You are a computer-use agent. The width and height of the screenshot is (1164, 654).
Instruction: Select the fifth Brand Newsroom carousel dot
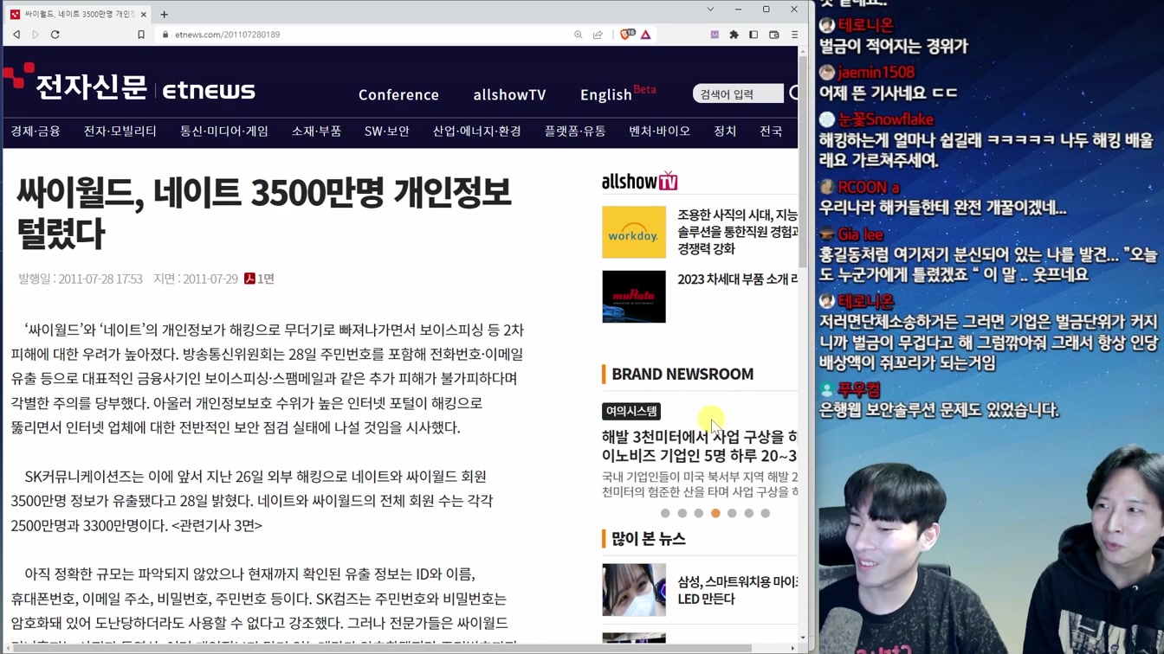click(x=732, y=513)
